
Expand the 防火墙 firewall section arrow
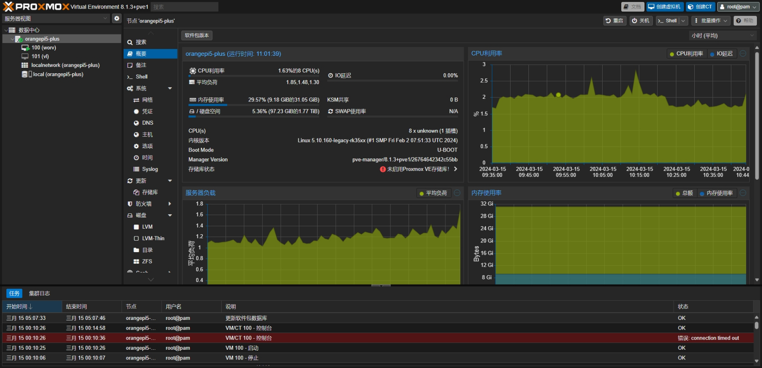click(x=170, y=204)
